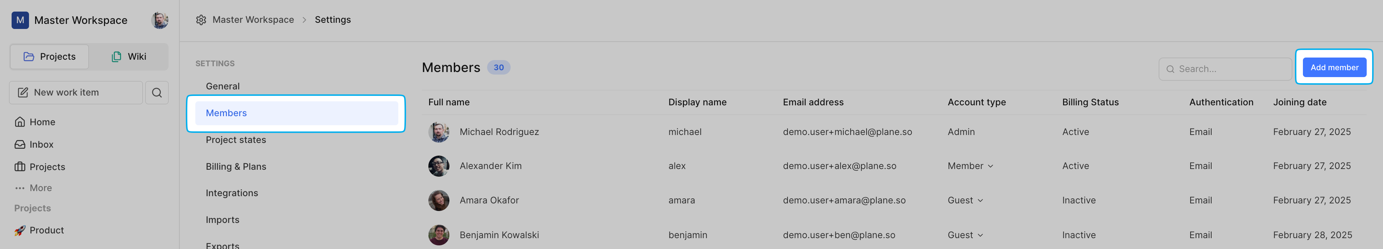Open Benjamin Kowalski's Guest role dropdown
Viewport: 1383px width, 249px height.
[x=965, y=235]
